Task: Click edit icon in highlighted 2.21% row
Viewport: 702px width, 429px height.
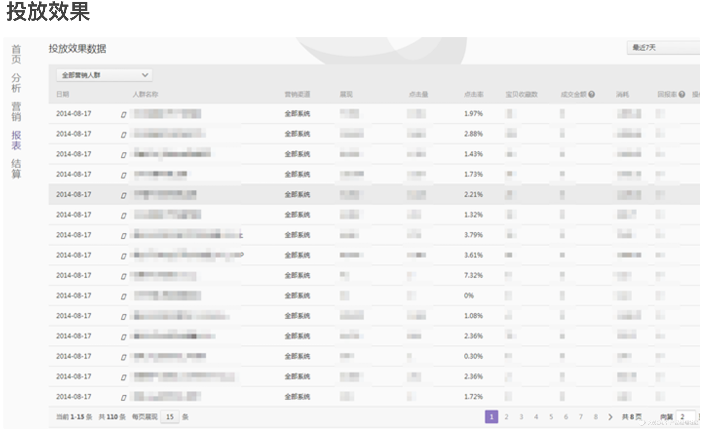Action: pos(124,195)
